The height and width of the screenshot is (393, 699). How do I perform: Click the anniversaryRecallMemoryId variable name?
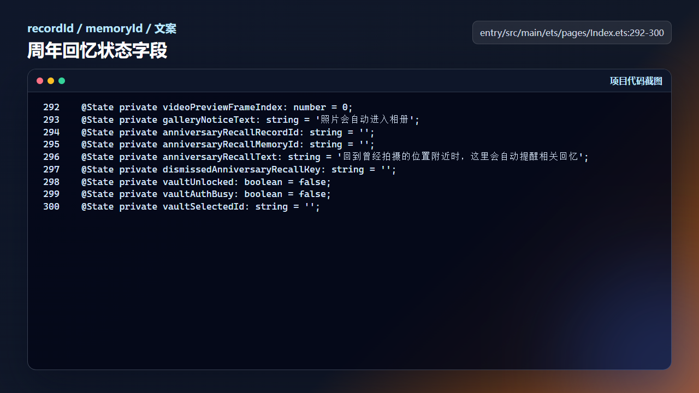(x=230, y=144)
